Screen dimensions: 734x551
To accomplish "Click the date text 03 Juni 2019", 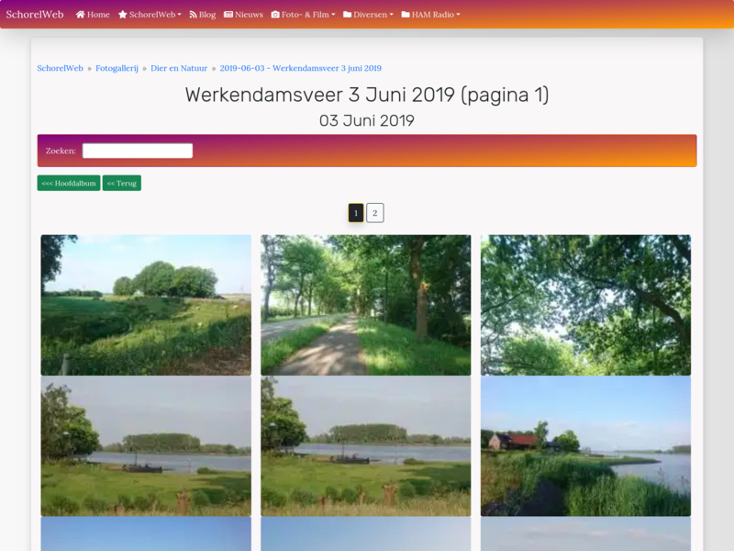I will tap(367, 121).
